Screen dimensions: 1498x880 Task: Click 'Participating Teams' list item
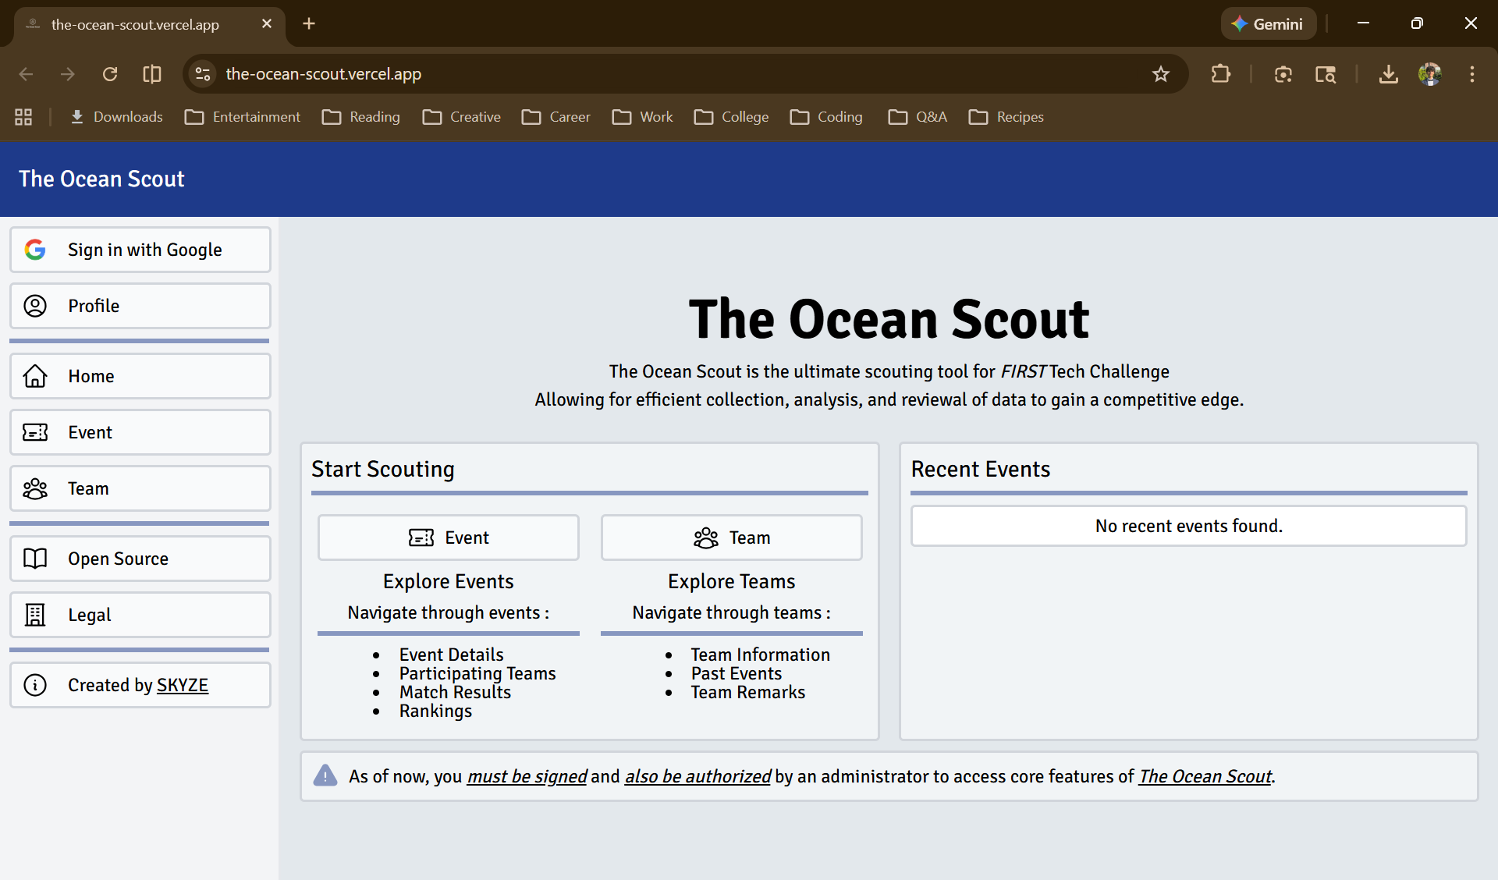(x=477, y=673)
